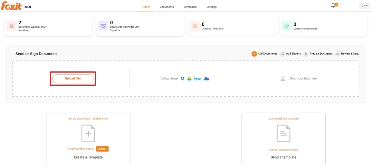Upload a file from Google Drive
This screenshot has width=372, height=168.
click(x=189, y=79)
